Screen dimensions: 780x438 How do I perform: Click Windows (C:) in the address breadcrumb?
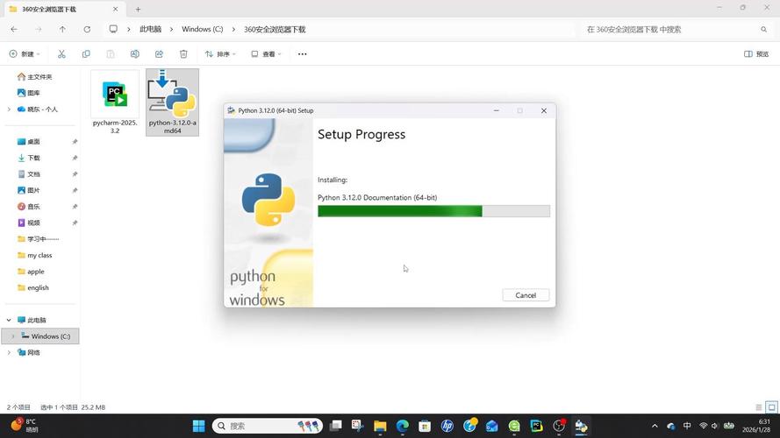point(202,29)
